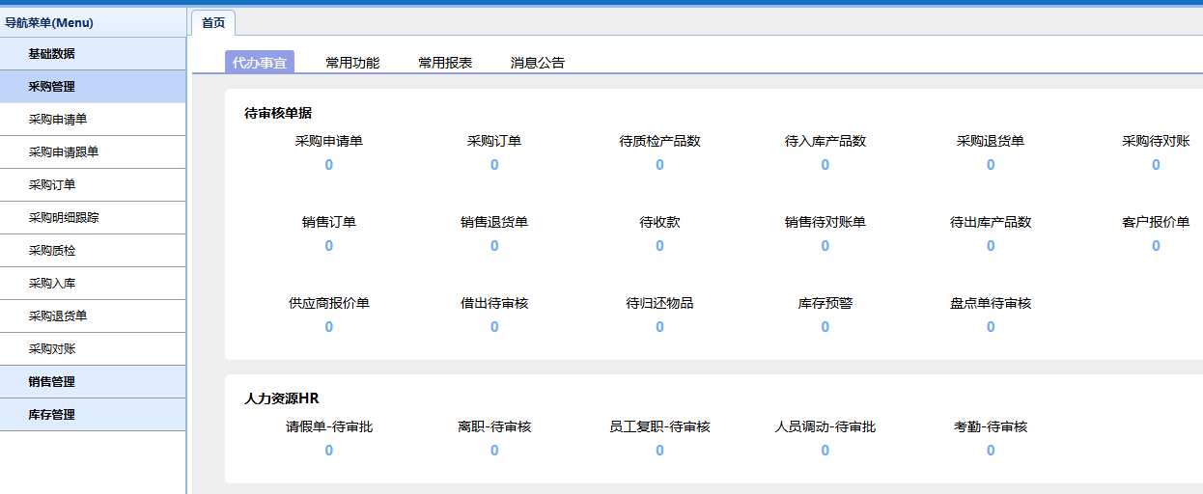The image size is (1203, 494).
Task: Click the count under 请假单-待审批
Action: (329, 451)
